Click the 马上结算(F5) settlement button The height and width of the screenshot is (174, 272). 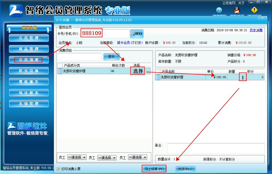pyautogui.click(x=154, y=169)
